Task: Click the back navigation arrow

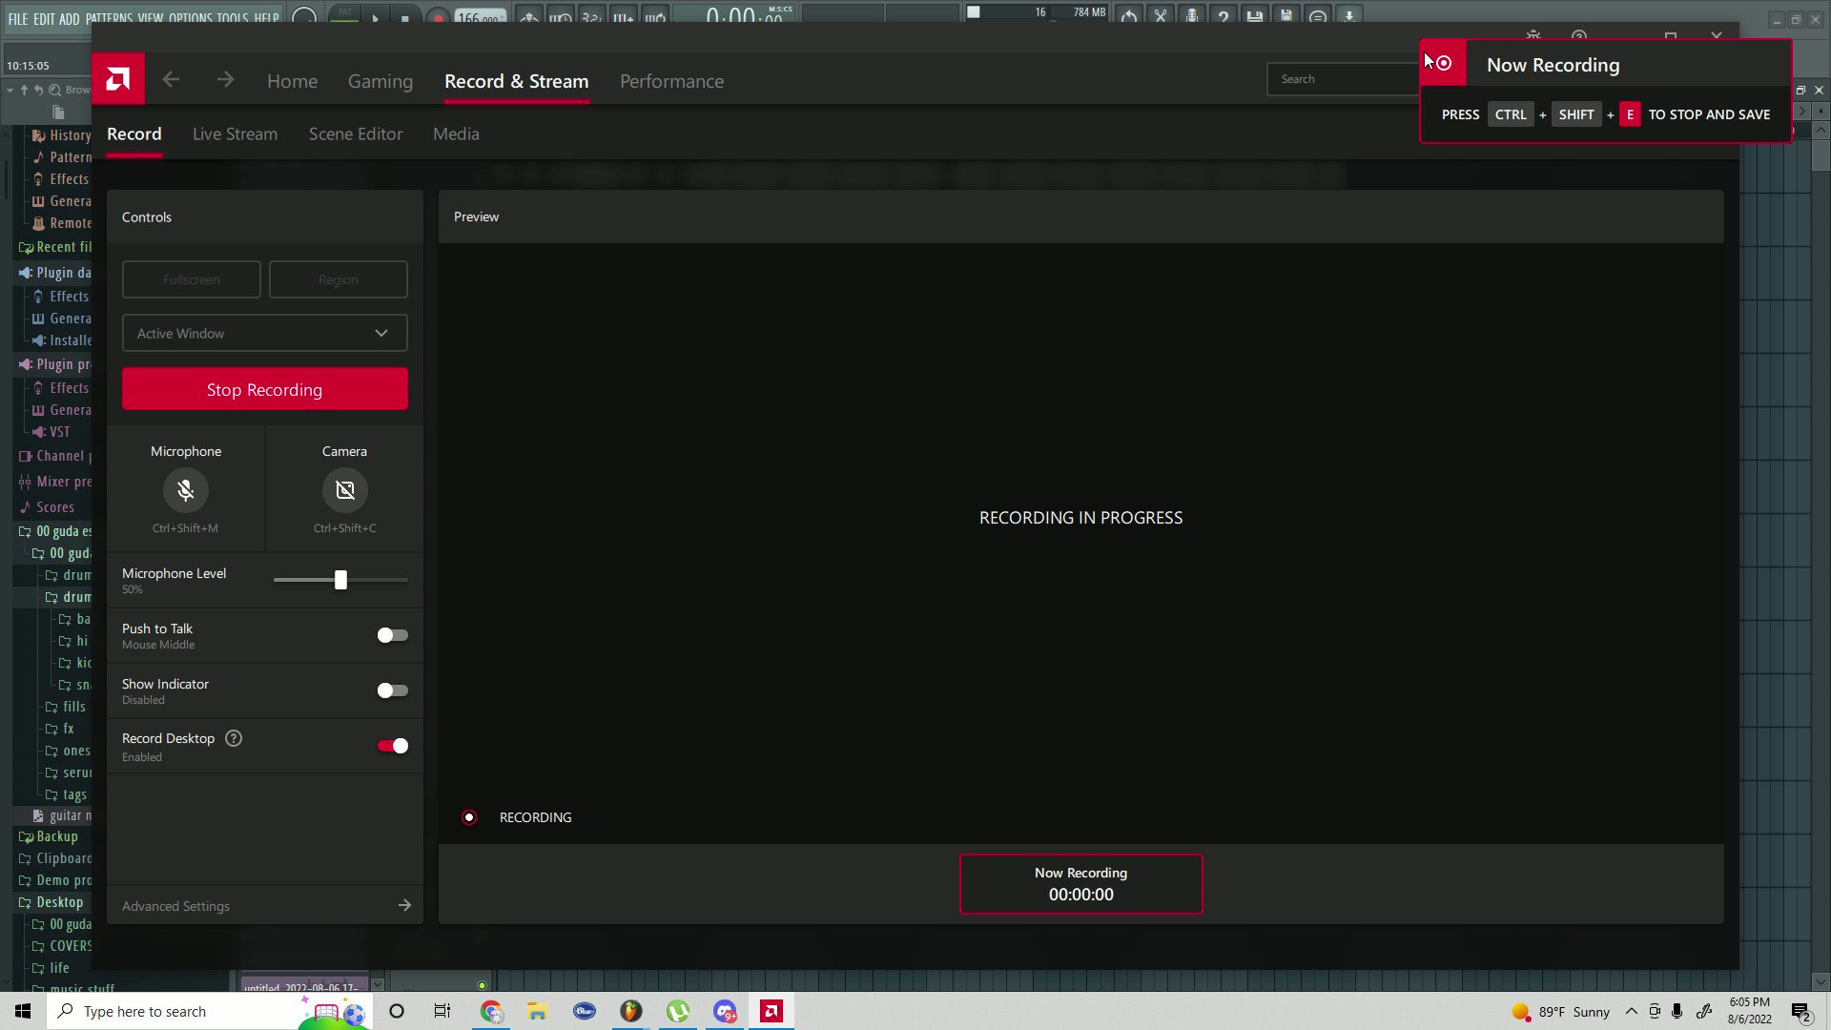Action: pyautogui.click(x=171, y=80)
